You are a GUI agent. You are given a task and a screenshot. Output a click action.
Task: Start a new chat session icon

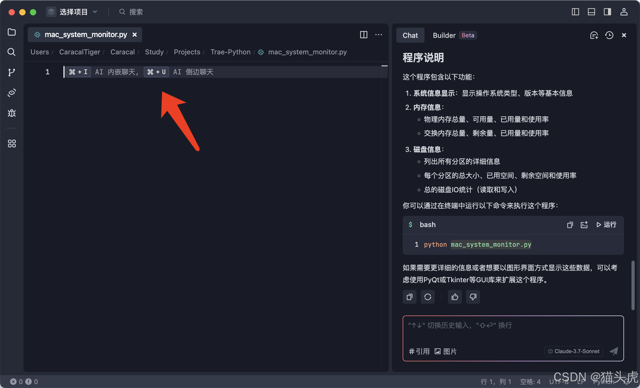[x=594, y=35]
